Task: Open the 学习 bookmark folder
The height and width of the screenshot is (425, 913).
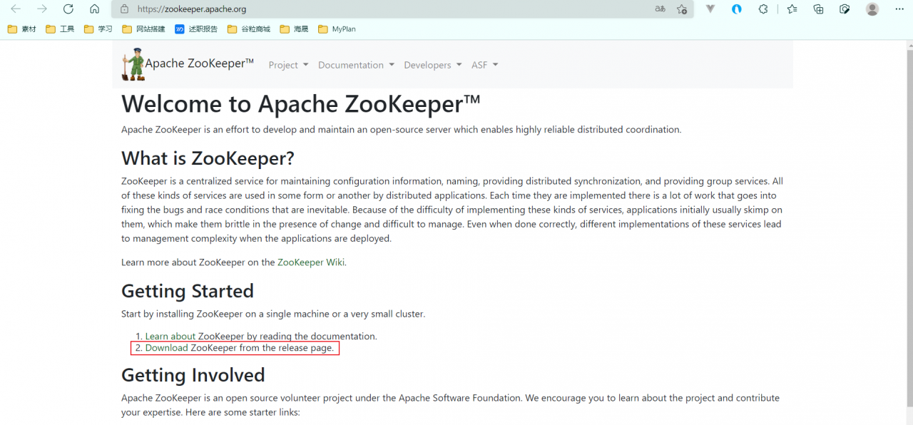Action: (x=98, y=29)
